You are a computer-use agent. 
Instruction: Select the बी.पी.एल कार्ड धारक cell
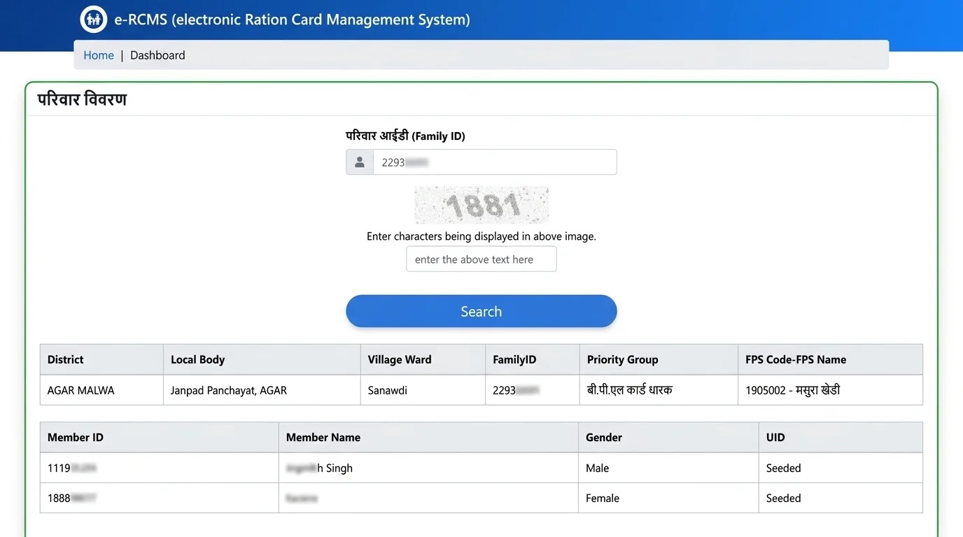659,390
